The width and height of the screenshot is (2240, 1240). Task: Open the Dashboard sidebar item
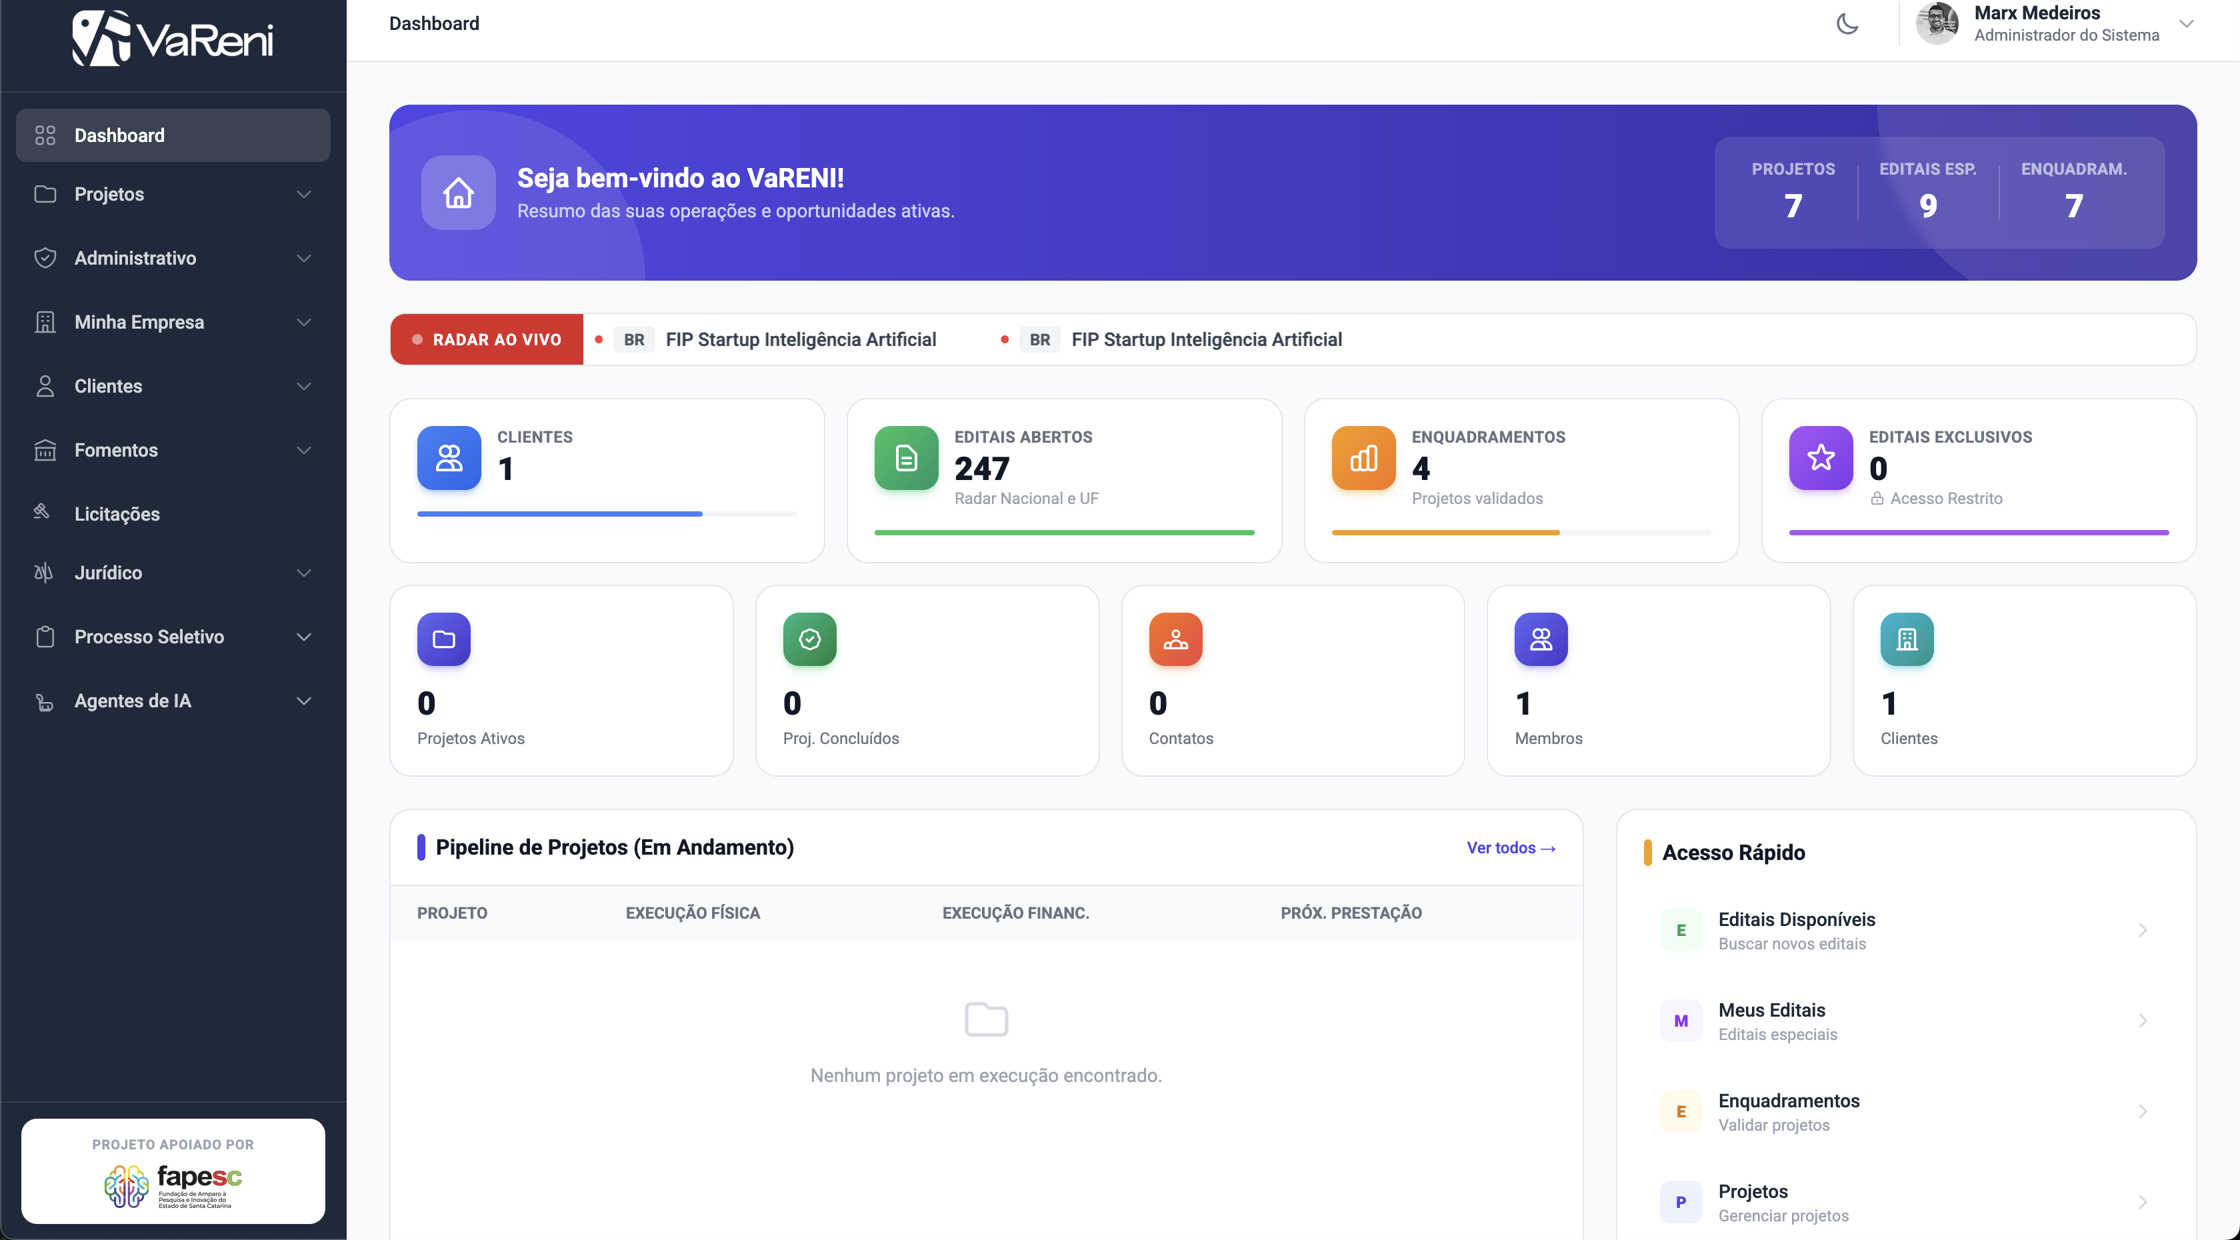(x=173, y=135)
